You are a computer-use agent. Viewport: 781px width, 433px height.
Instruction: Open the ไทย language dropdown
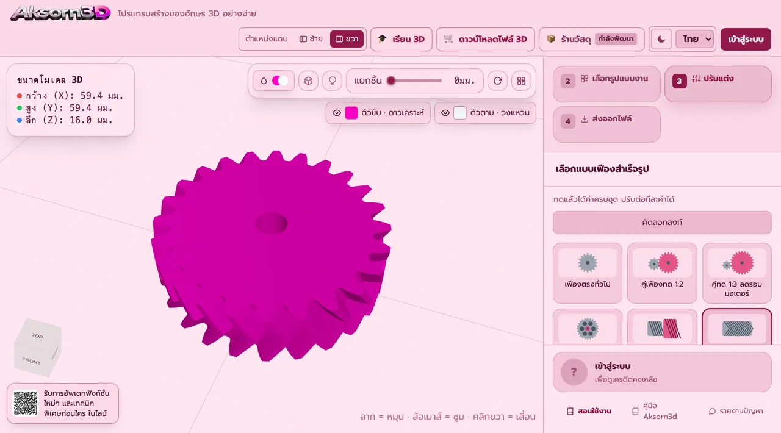[x=695, y=39]
